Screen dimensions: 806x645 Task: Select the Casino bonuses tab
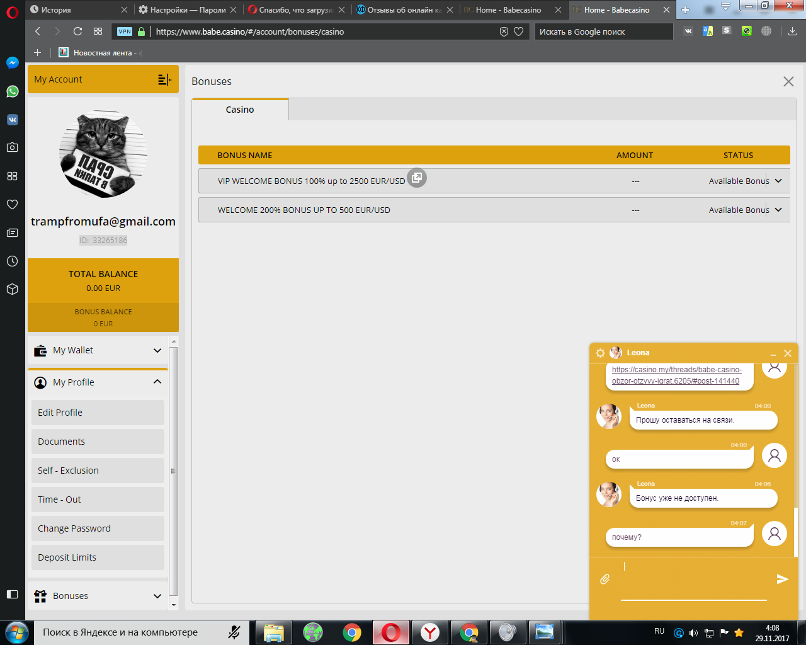[x=240, y=110]
